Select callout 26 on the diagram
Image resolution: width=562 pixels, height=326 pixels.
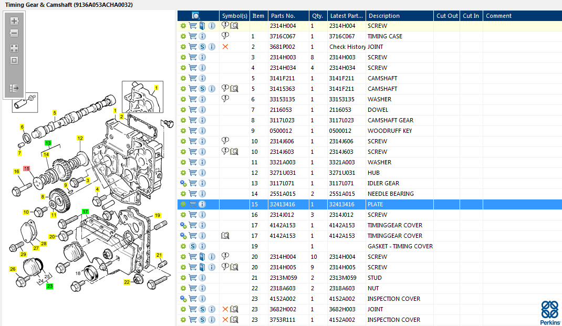click(x=13, y=269)
